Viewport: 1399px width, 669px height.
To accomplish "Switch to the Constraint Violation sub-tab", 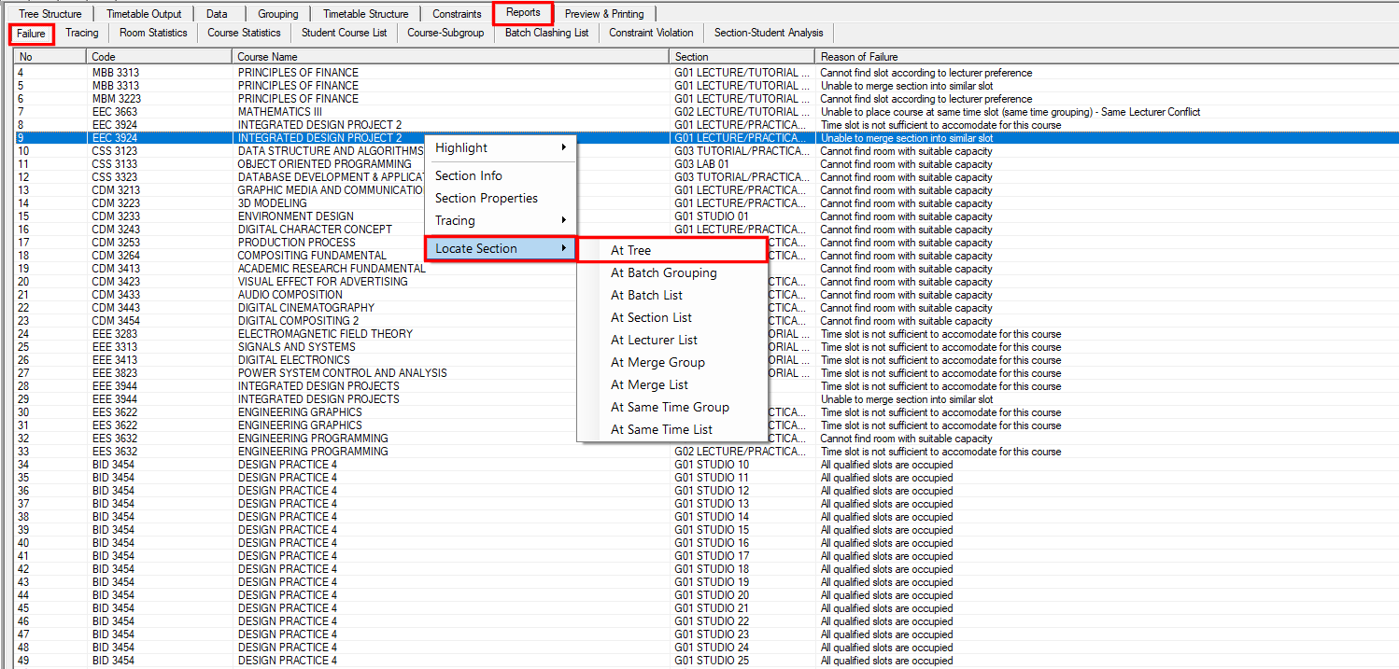I will coord(651,33).
